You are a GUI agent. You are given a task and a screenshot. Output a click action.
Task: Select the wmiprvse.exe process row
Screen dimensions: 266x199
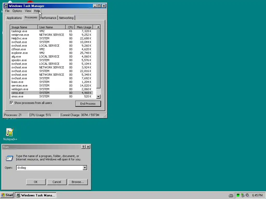point(52,35)
